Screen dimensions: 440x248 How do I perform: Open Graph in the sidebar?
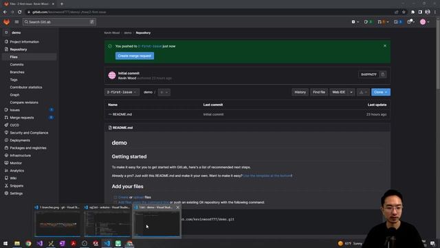pyautogui.click(x=14, y=95)
